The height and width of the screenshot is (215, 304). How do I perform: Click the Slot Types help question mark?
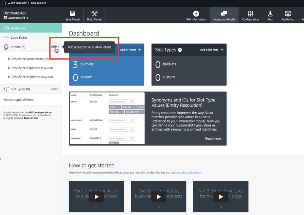click(180, 50)
